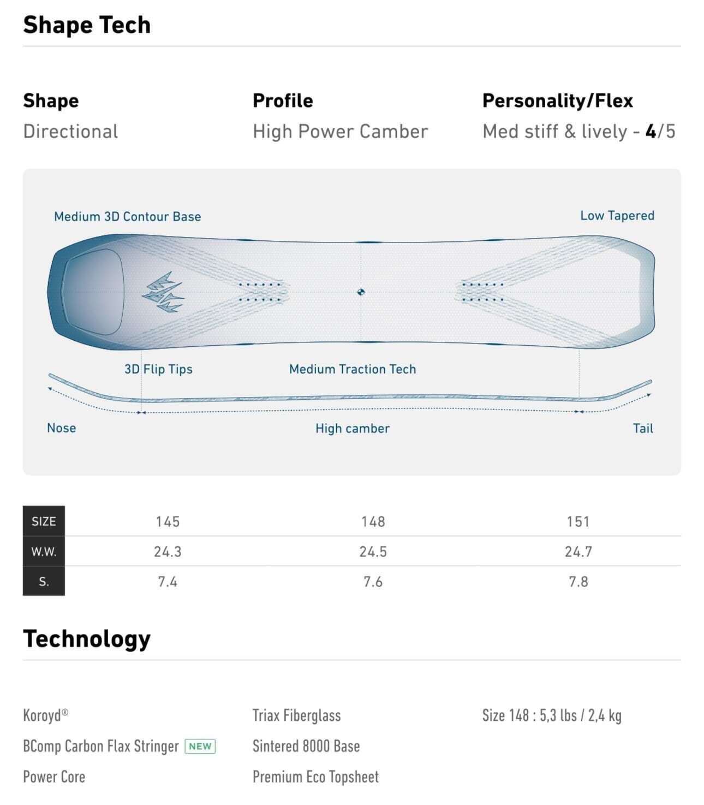Click the Power Core technology item
This screenshot has height=805, width=704.
(54, 777)
